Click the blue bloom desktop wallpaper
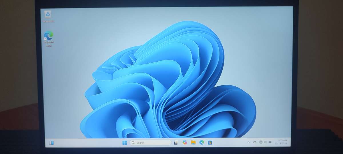The height and width of the screenshot is (154, 343). [171, 86]
